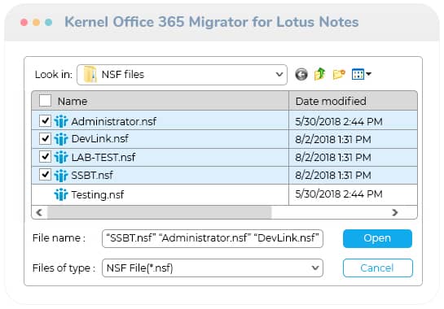Open the view menu icon
The width and height of the screenshot is (444, 309).
coord(358,74)
